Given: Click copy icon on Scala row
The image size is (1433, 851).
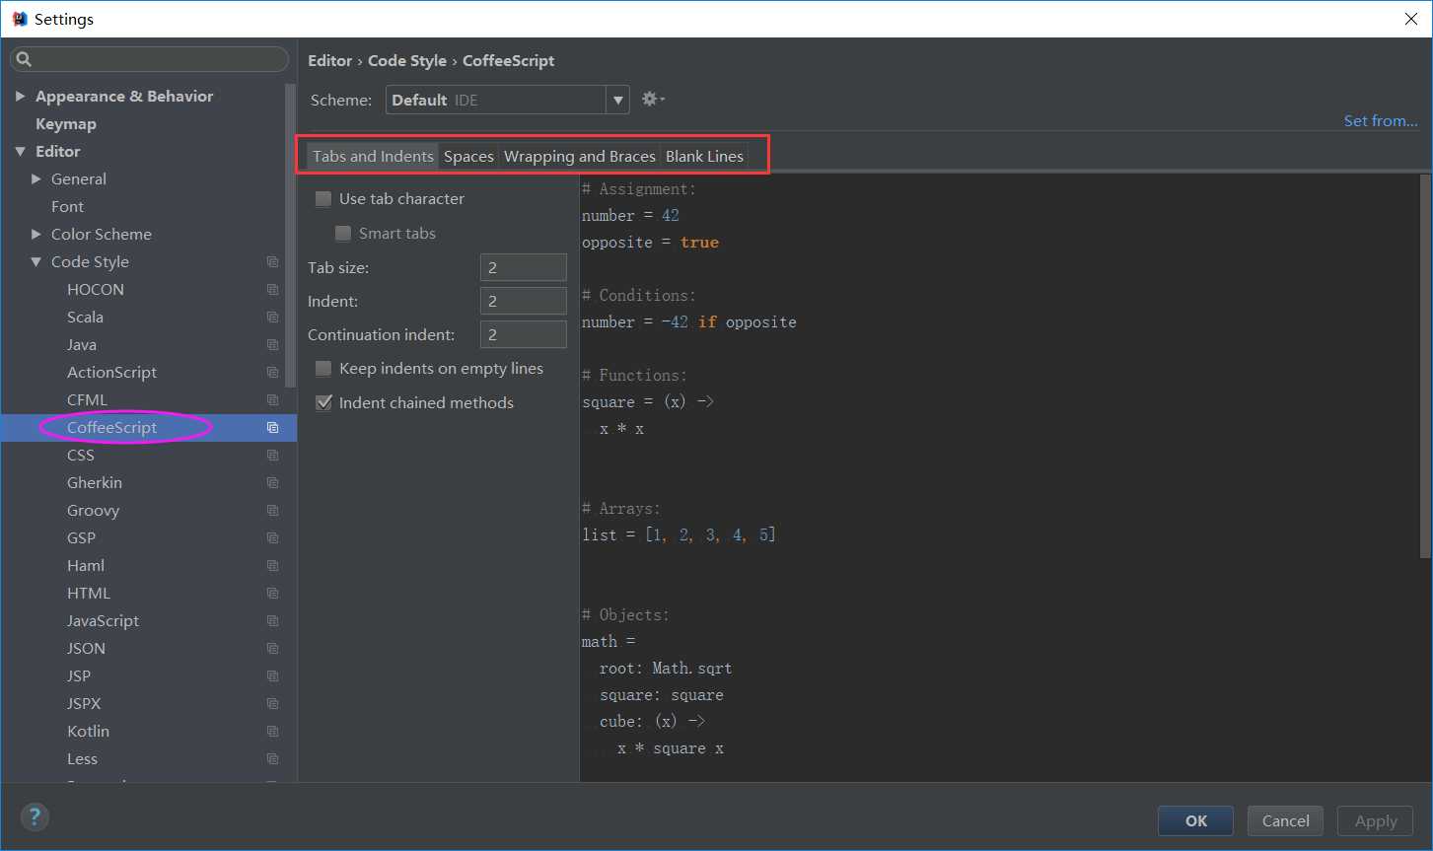Looking at the screenshot, I should (273, 318).
